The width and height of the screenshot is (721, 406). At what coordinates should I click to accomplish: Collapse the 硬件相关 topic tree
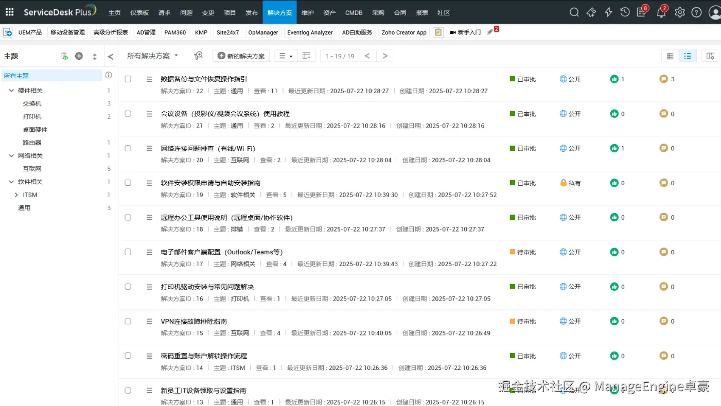click(12, 91)
